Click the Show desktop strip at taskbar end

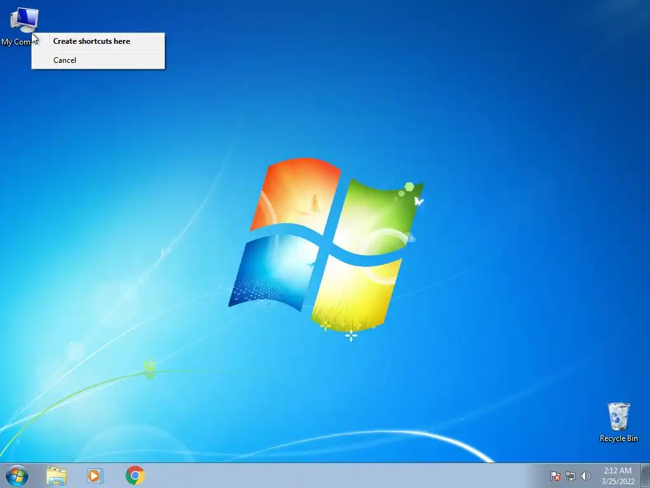click(646, 475)
